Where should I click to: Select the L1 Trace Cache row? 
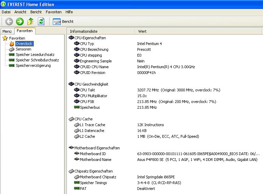165,125
